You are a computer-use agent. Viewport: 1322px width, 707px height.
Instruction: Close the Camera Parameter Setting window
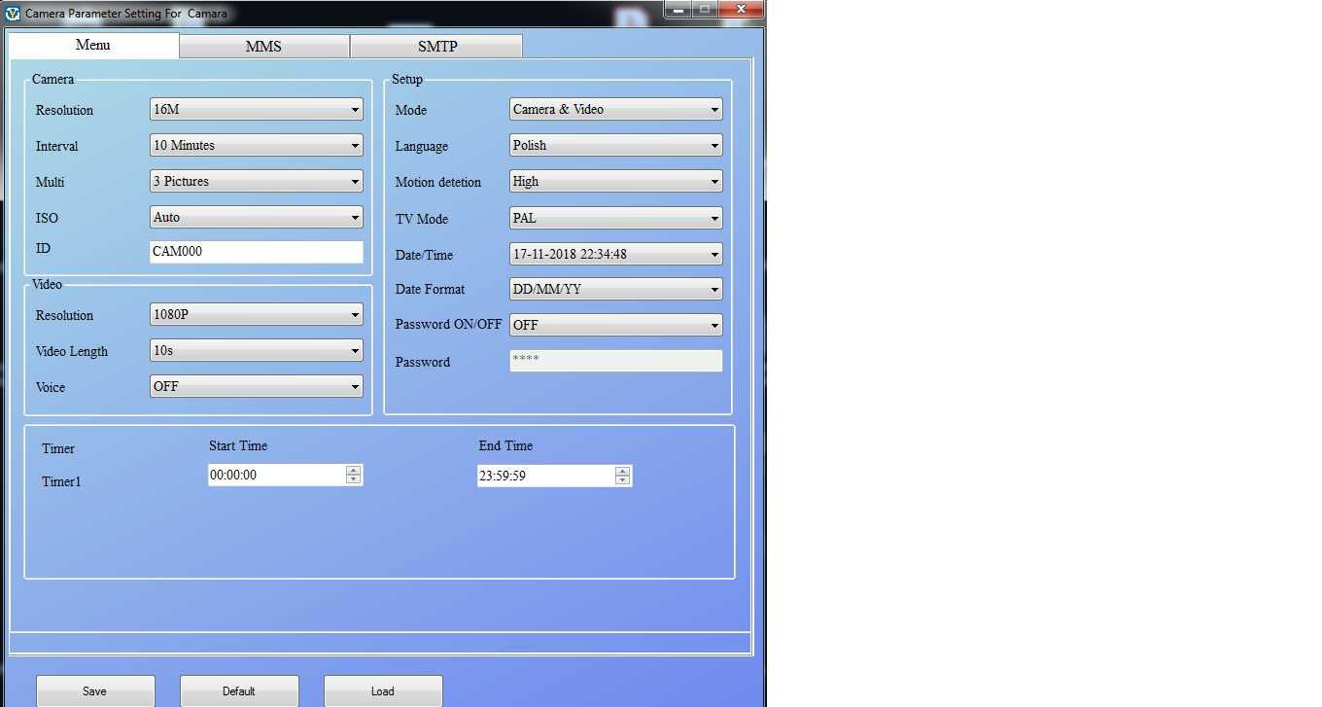(x=741, y=9)
